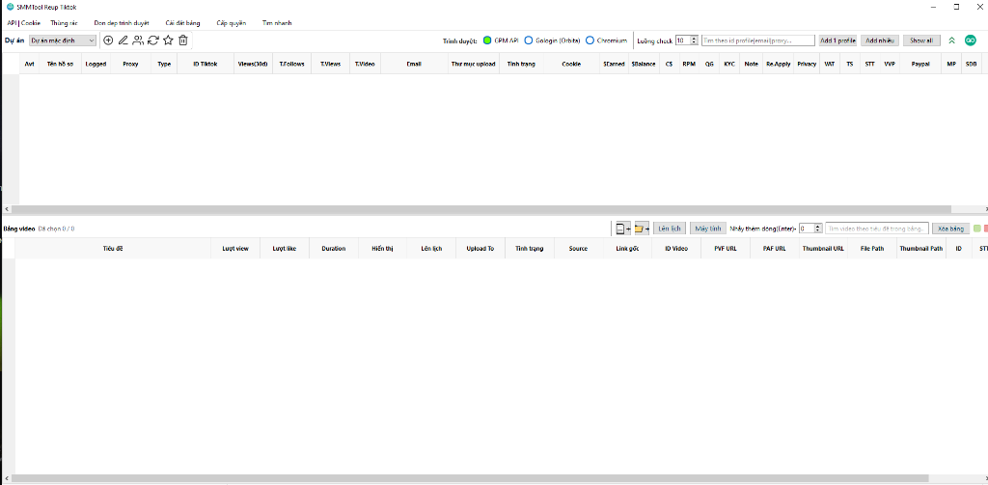Open the Cài đặt bảng menu

[182, 23]
